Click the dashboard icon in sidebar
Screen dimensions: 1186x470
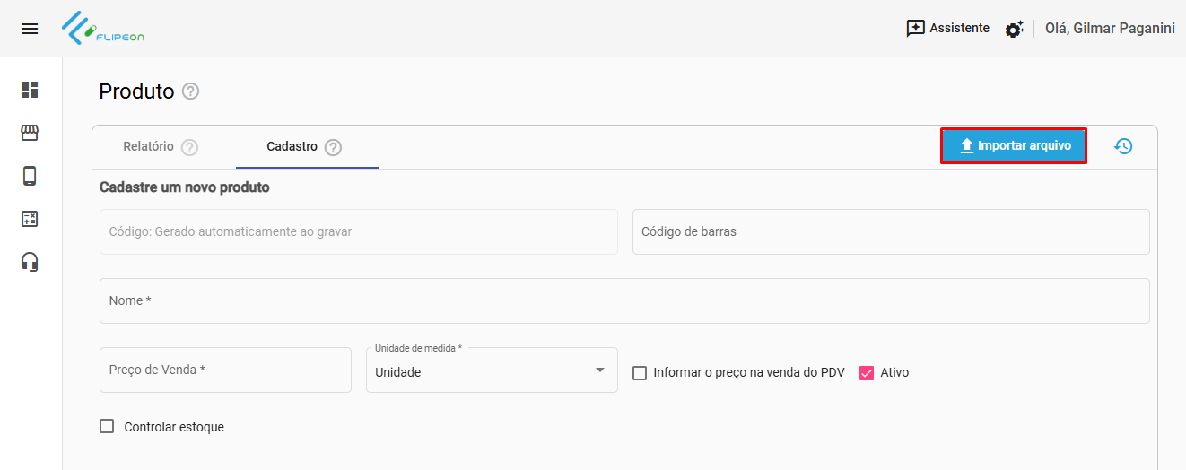pos(30,90)
